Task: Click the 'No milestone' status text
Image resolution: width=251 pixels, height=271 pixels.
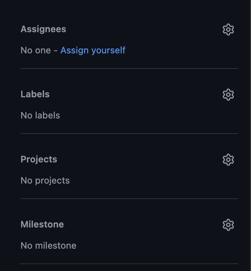Action: 48,246
